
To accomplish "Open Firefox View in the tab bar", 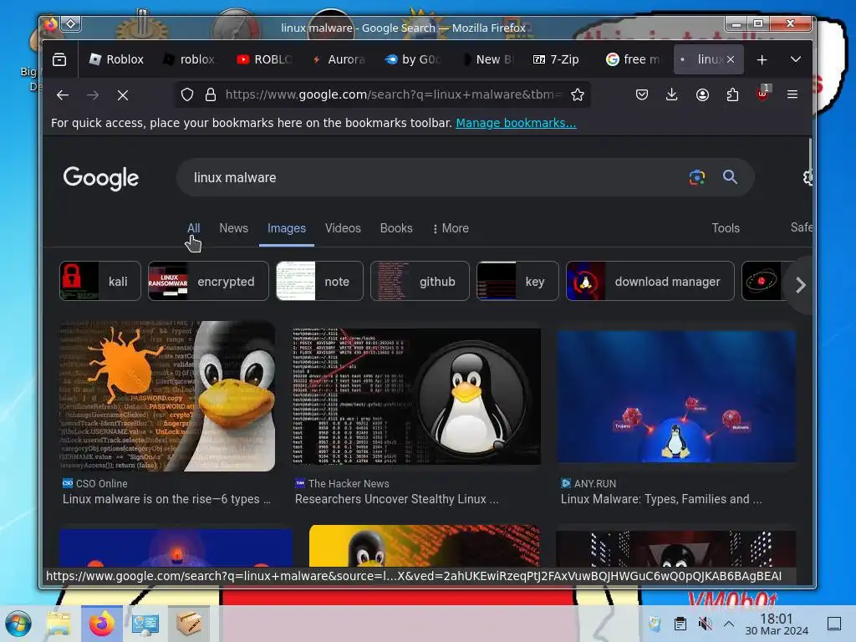I will pyautogui.click(x=59, y=59).
